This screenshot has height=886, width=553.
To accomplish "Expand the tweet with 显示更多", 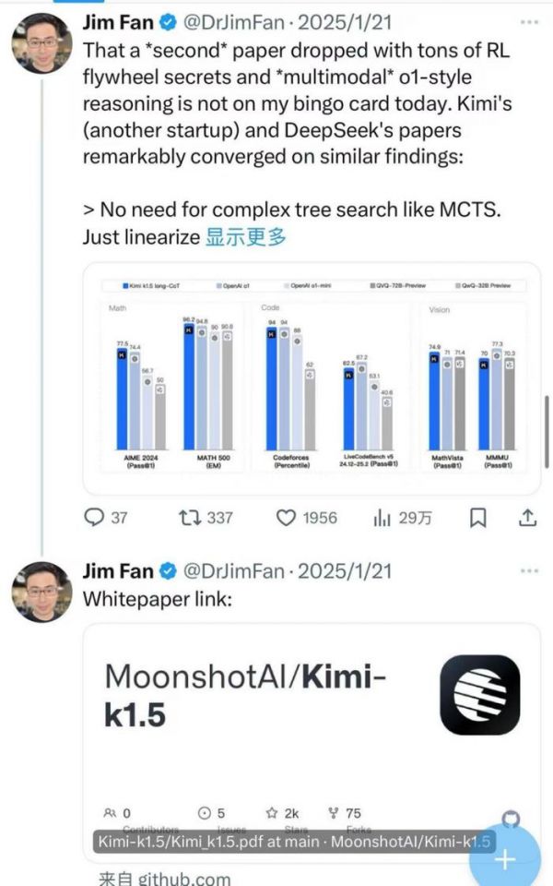I will [x=245, y=236].
